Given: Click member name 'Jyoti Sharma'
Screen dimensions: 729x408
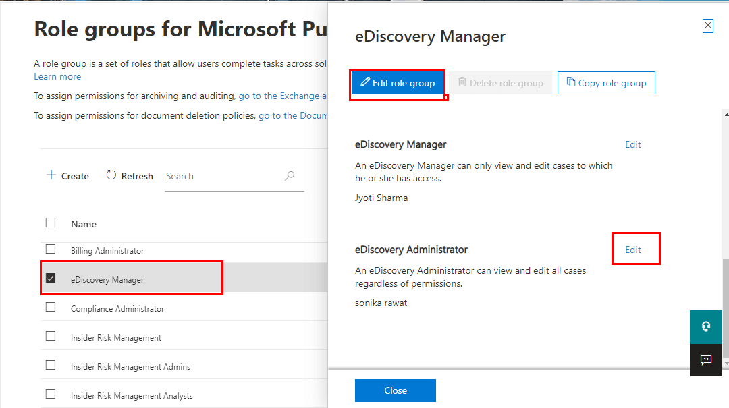Looking at the screenshot, I should coord(381,198).
